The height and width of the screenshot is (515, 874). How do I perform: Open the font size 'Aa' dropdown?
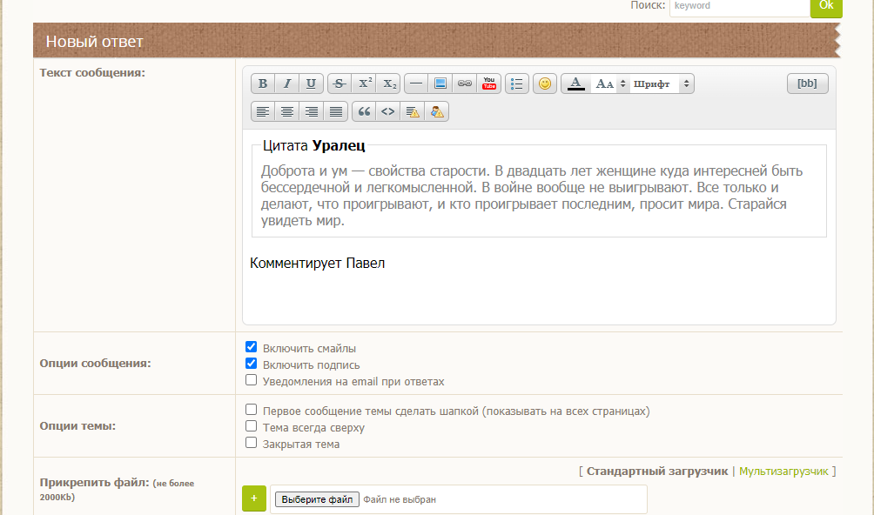tap(609, 84)
